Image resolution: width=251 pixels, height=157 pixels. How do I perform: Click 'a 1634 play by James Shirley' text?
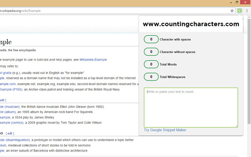[x=33, y=117]
